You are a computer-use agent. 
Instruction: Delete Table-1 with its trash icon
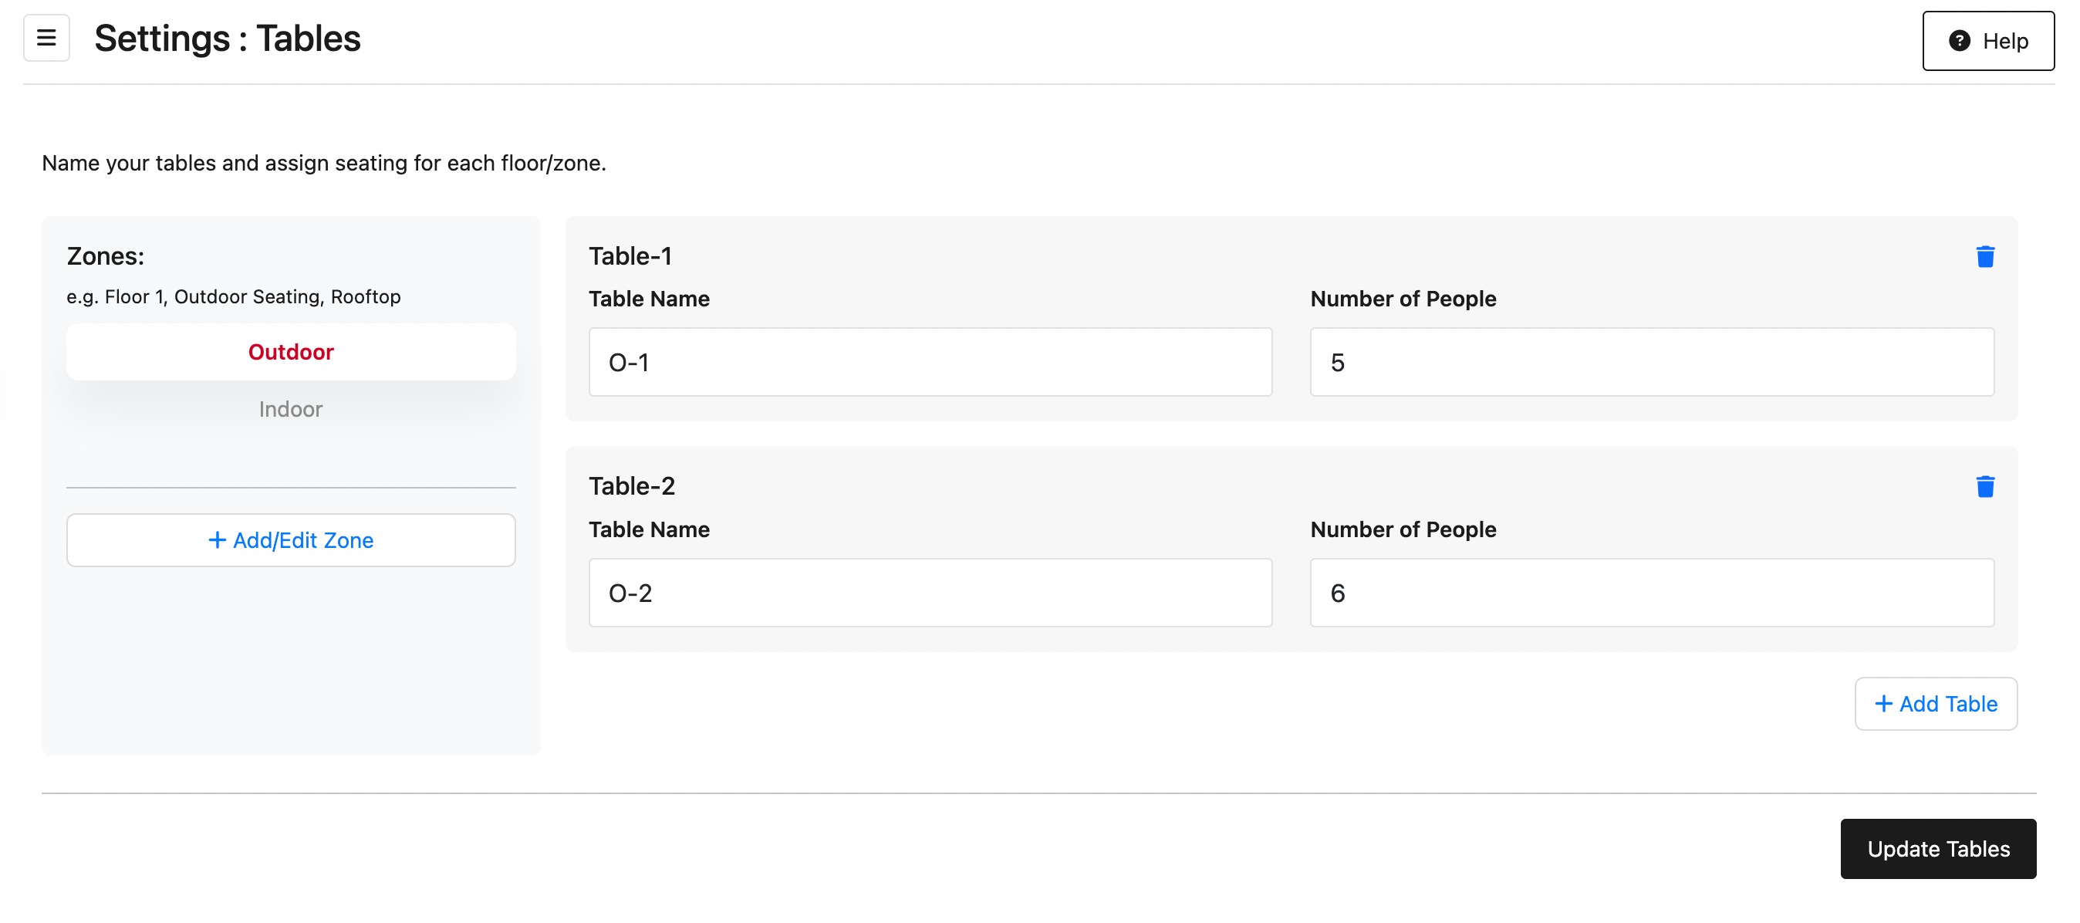[1985, 257]
